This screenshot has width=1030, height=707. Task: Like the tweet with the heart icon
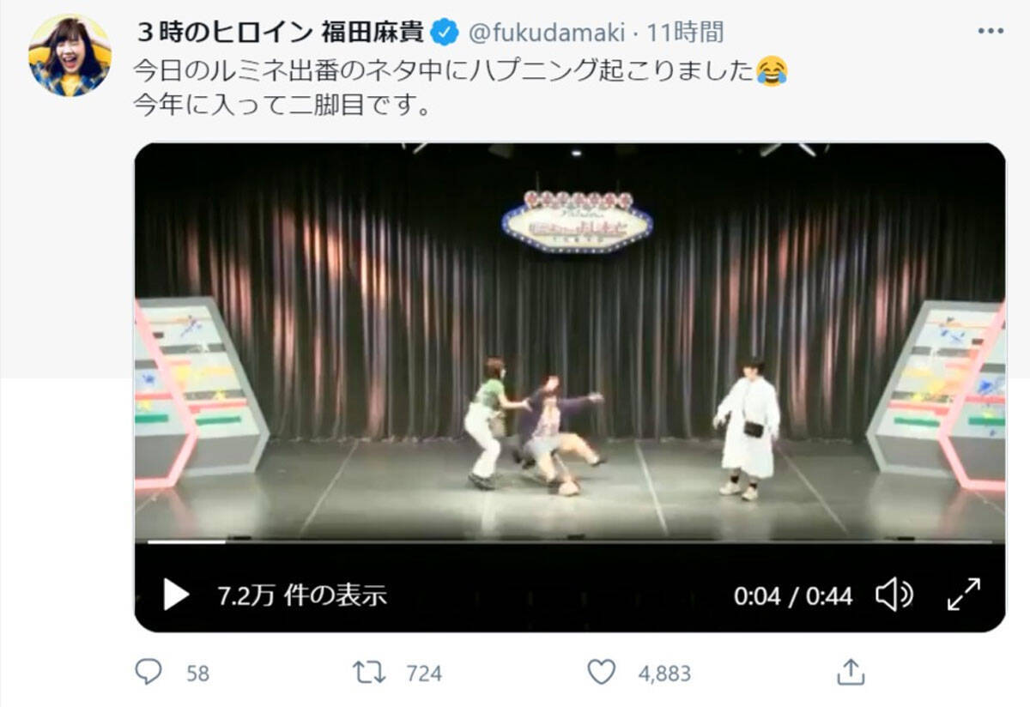(x=601, y=672)
